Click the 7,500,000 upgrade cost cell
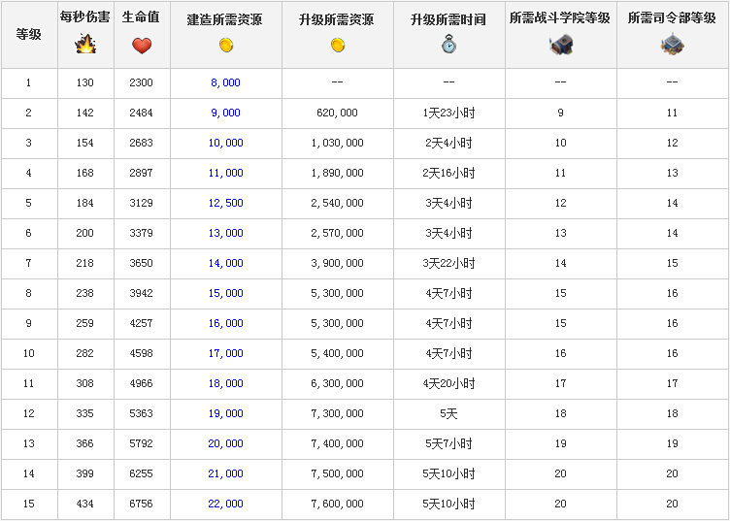This screenshot has width=730, height=521. pyautogui.click(x=338, y=474)
